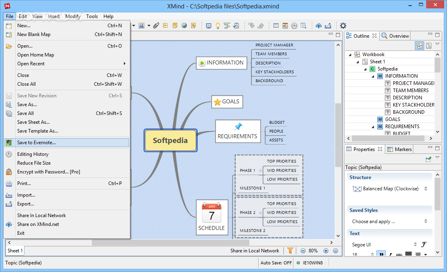Click the REQUIREMENTS topic node

pyautogui.click(x=238, y=131)
